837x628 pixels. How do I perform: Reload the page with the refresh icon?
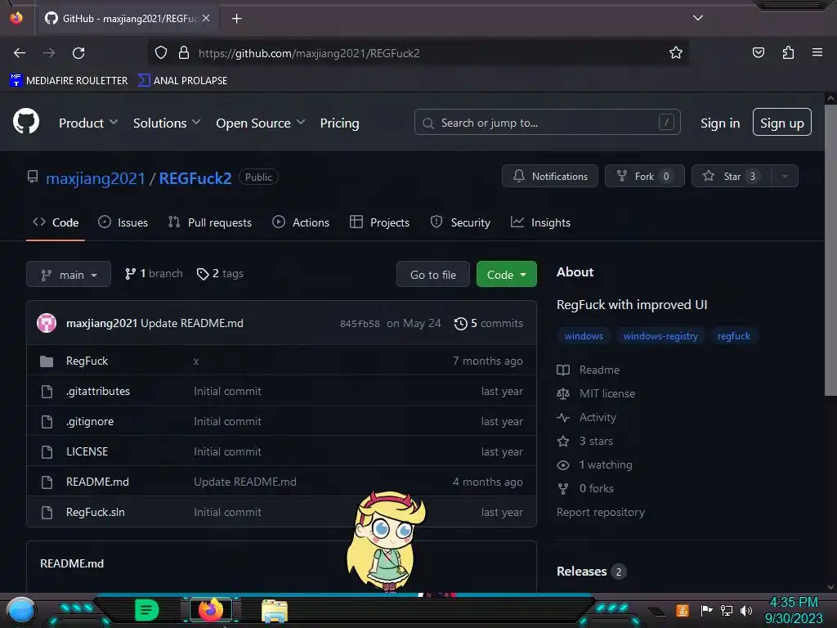[x=78, y=53]
